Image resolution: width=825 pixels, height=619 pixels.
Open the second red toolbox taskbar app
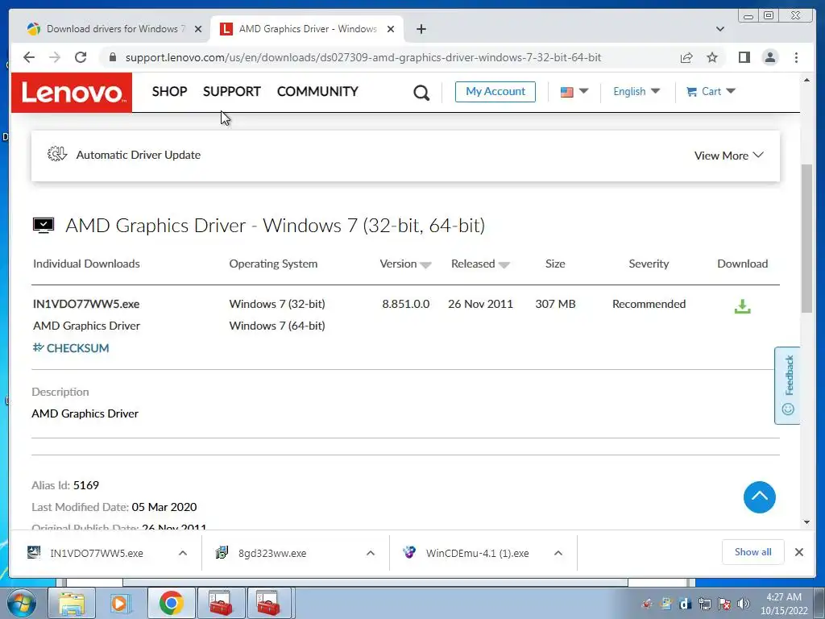(269, 603)
